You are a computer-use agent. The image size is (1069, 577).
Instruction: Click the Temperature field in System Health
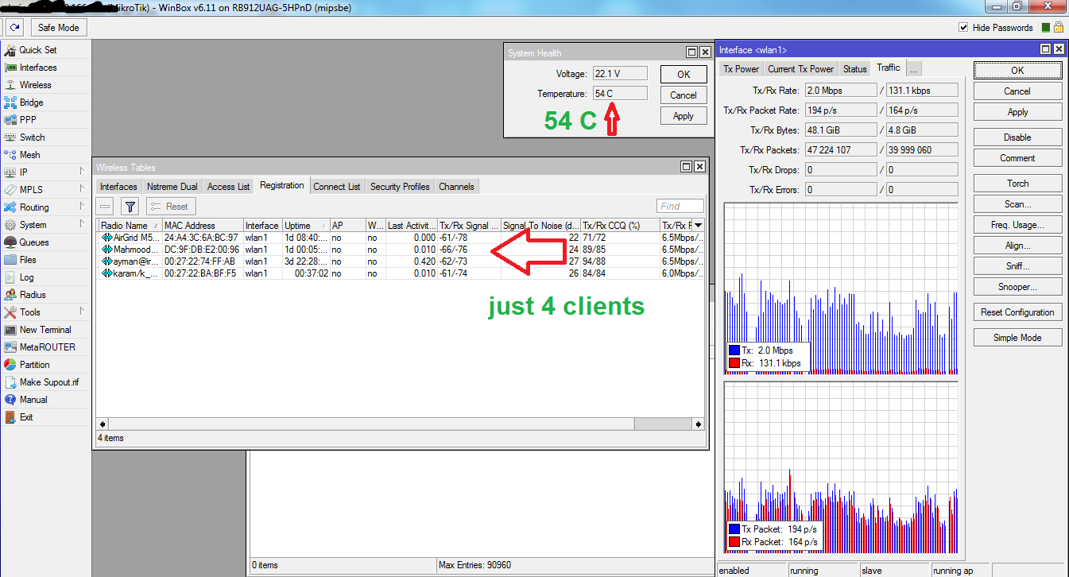click(x=620, y=94)
